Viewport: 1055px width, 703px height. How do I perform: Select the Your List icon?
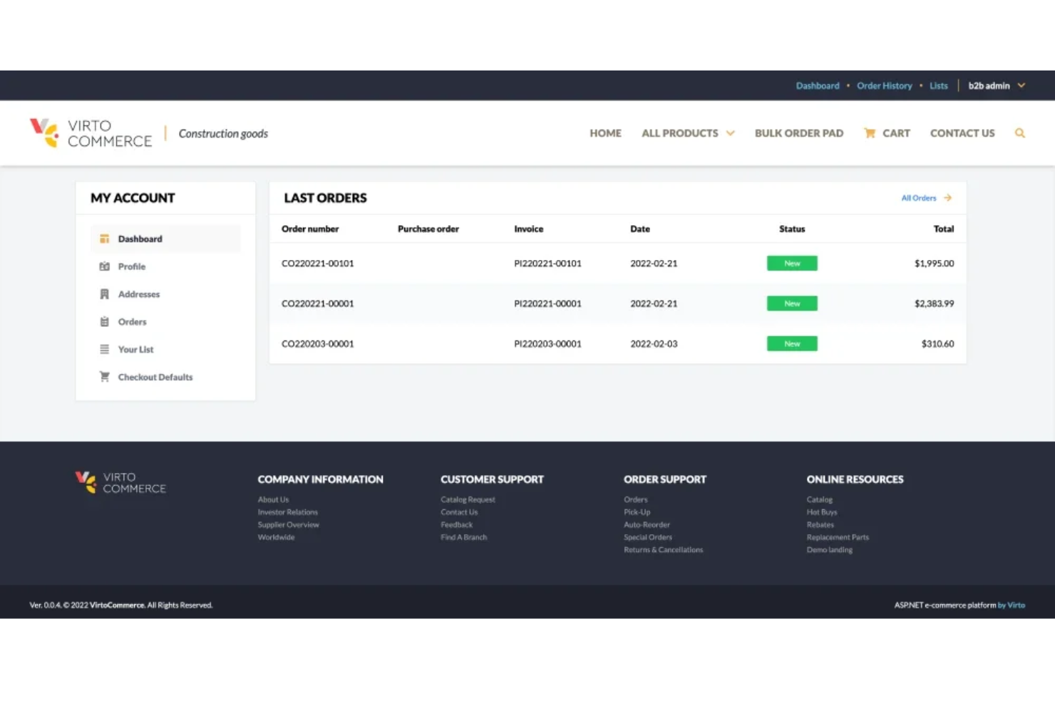click(104, 349)
